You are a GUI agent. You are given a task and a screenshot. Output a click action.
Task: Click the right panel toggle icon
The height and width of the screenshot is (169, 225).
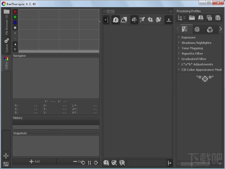[x=169, y=163]
